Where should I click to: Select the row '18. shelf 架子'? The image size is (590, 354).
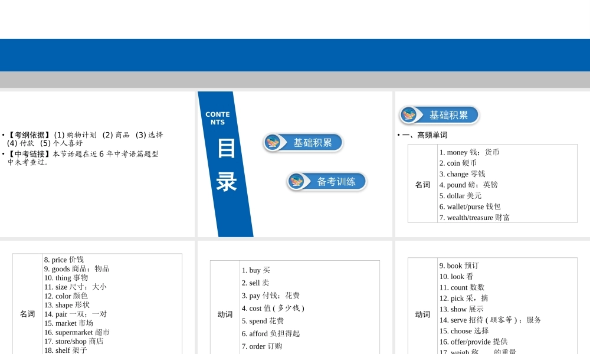pos(65,350)
